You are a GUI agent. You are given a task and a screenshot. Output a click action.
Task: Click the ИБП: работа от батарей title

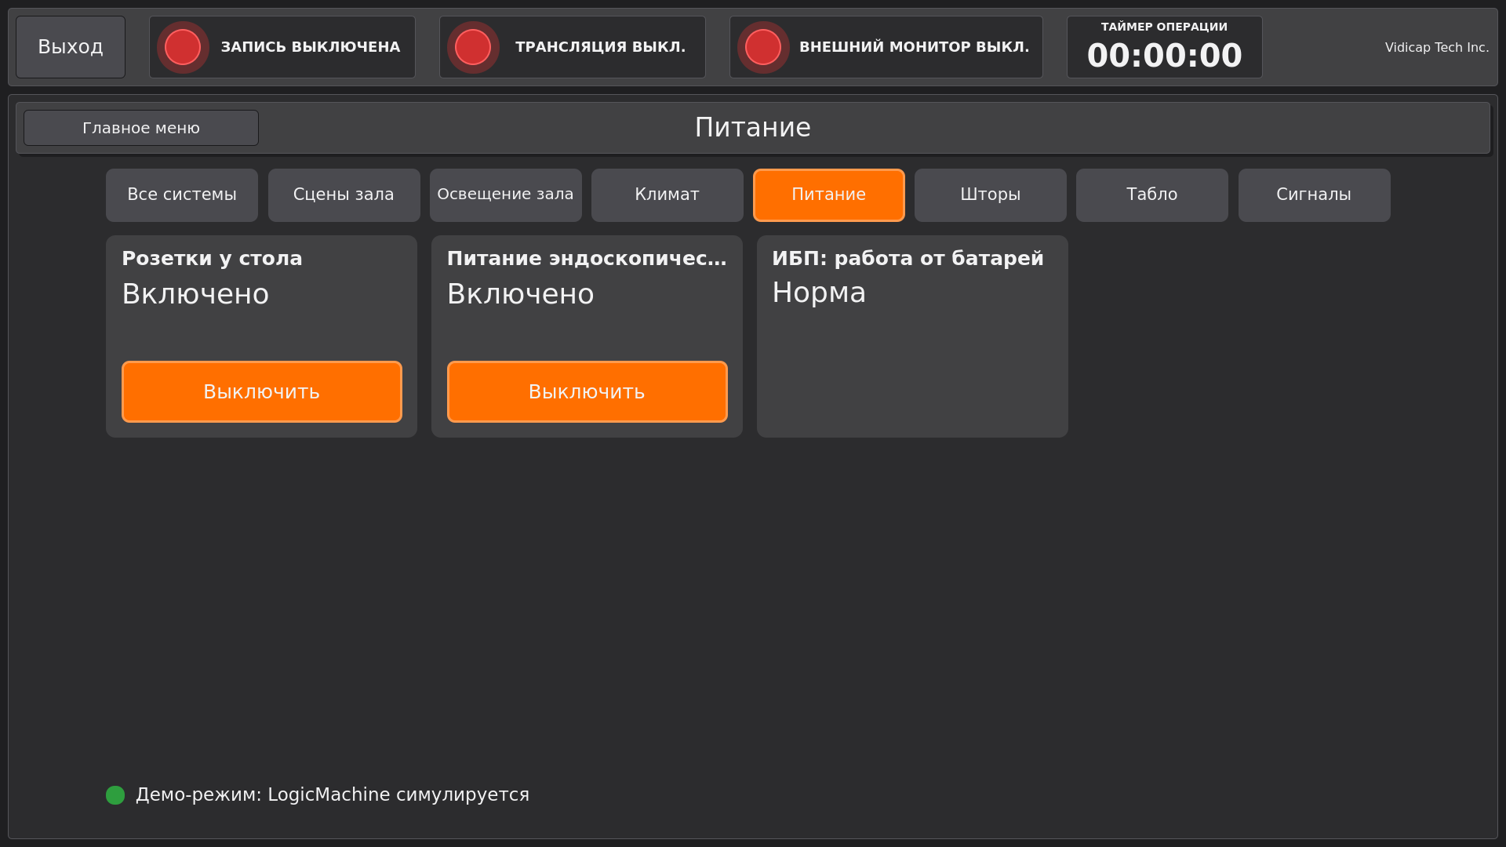[x=908, y=259]
